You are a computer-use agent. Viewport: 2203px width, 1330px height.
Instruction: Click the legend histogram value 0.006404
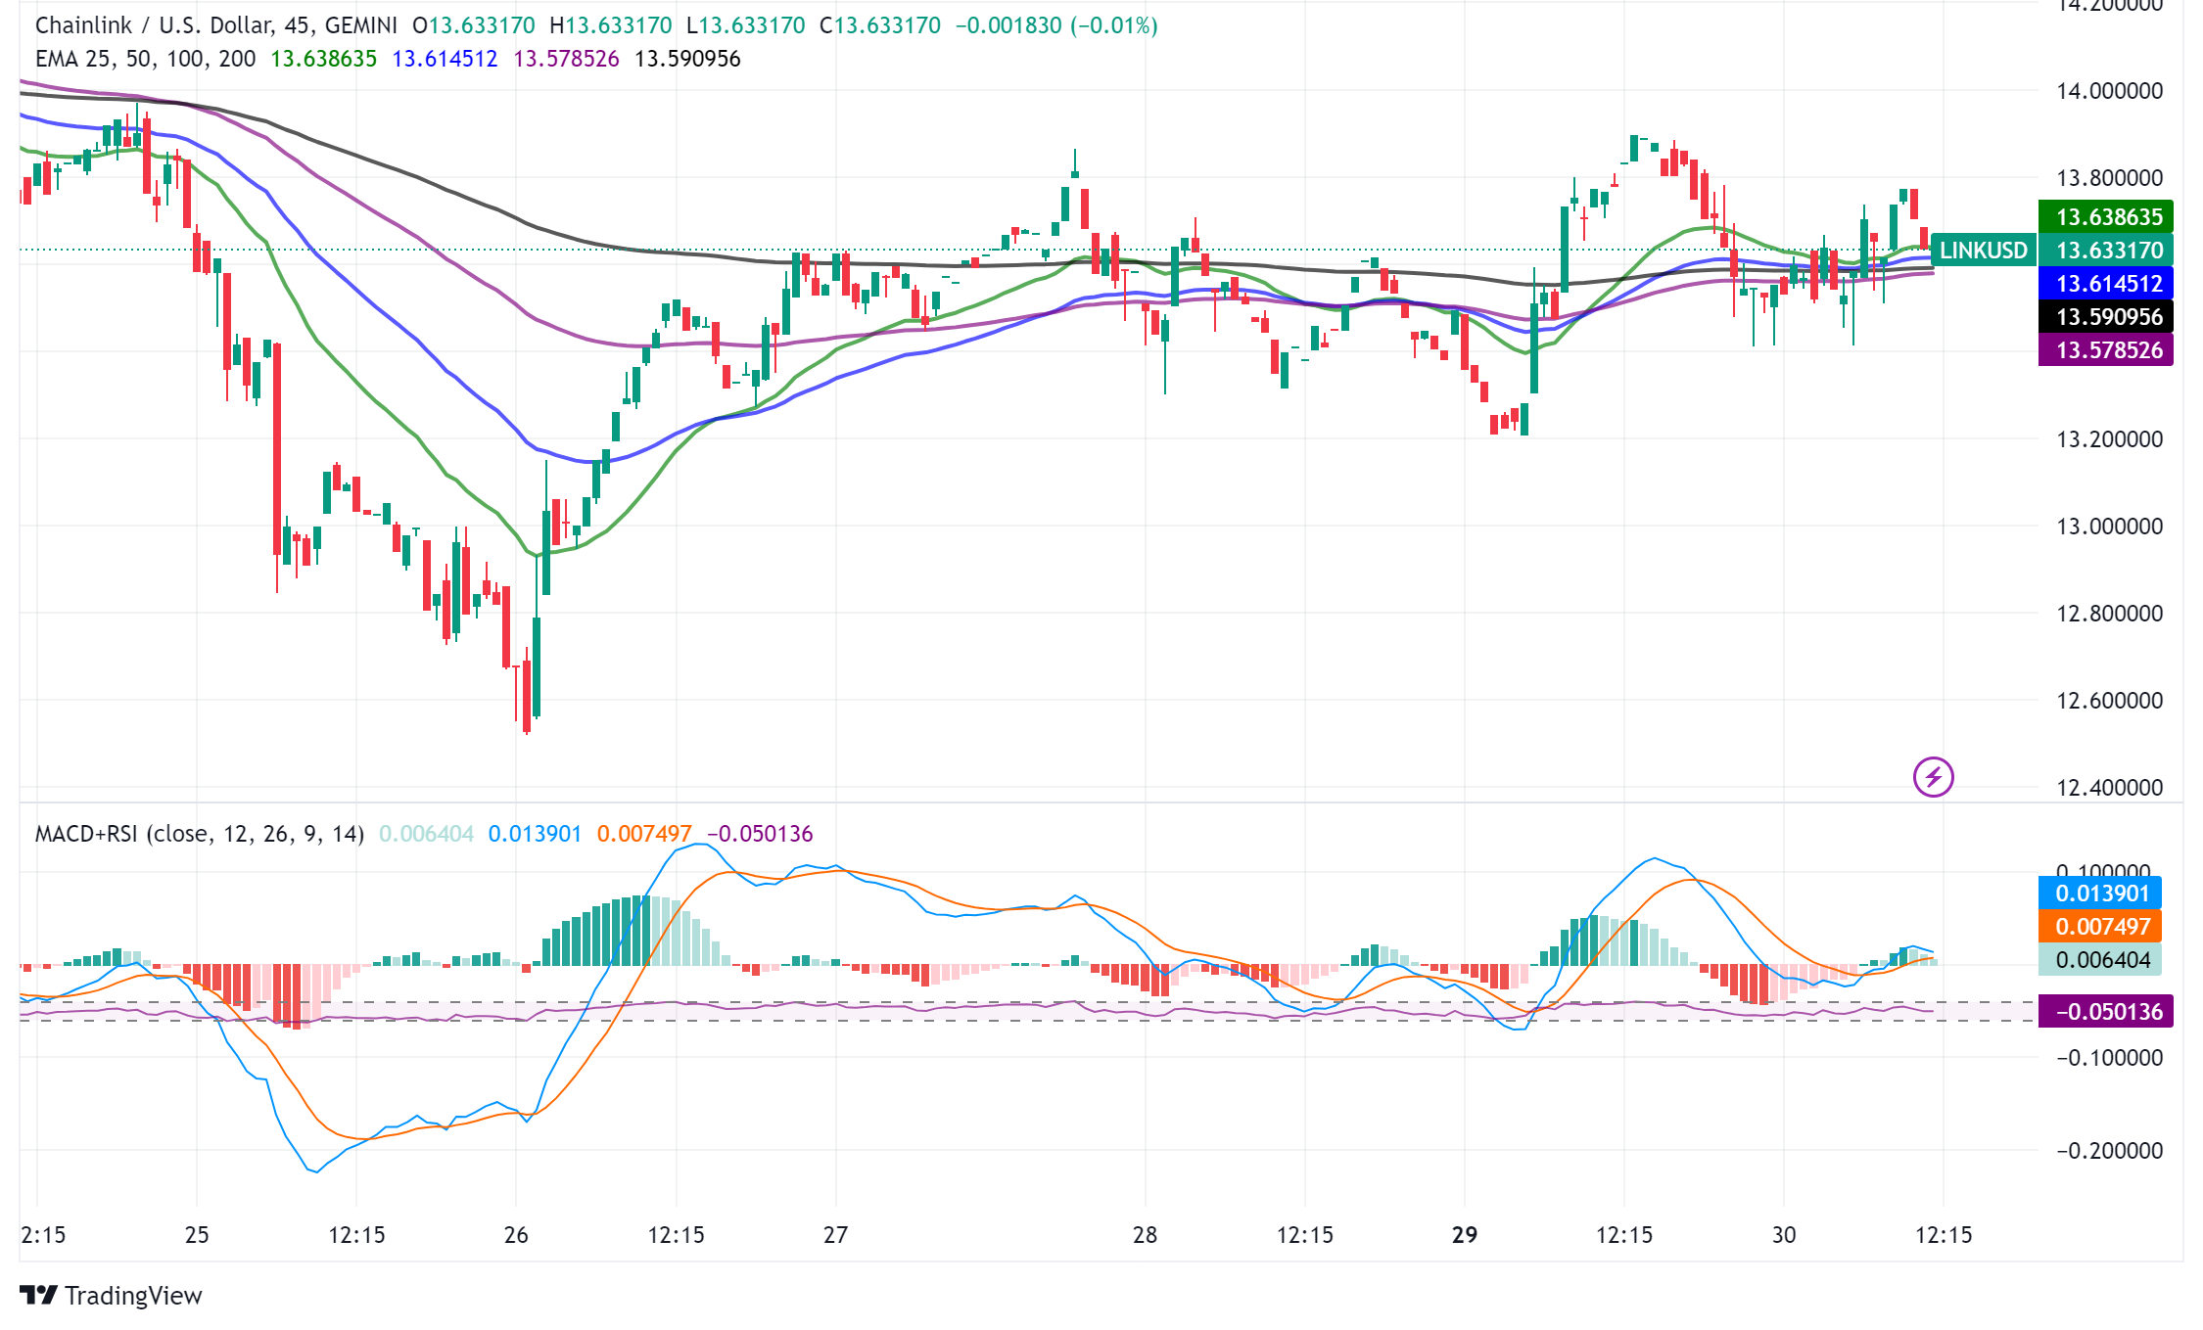[426, 834]
